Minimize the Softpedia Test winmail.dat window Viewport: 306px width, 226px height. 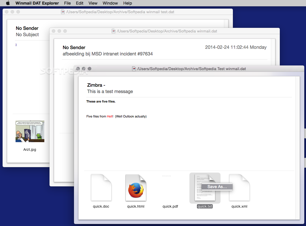click(84, 69)
